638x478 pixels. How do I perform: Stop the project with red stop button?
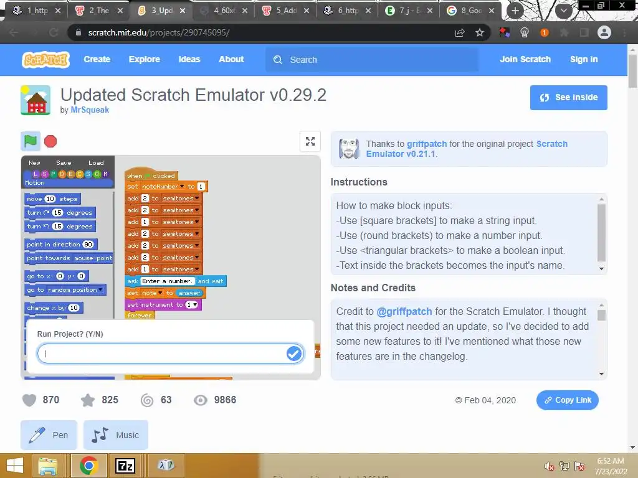tap(50, 141)
